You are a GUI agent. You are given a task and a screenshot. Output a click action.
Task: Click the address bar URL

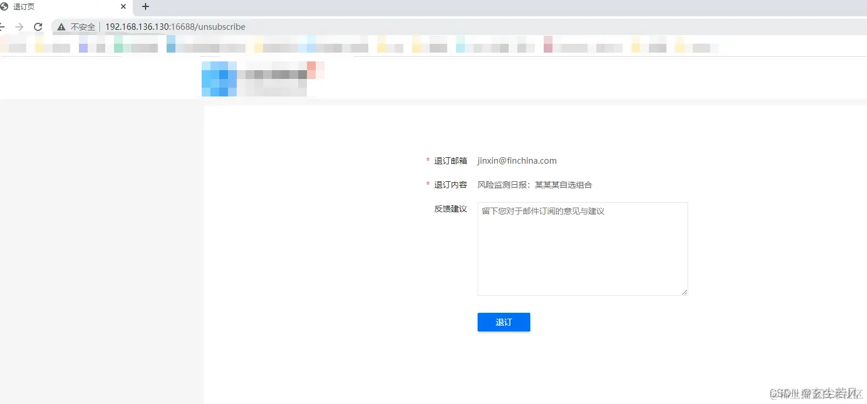(175, 26)
